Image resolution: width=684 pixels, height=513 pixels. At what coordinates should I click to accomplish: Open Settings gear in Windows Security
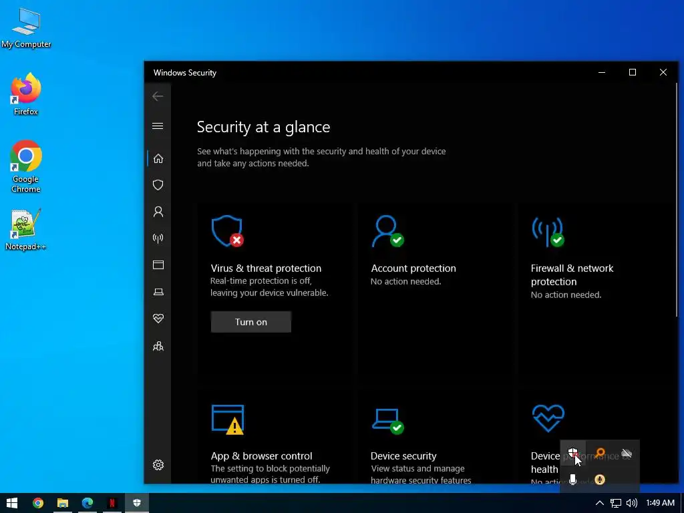tap(158, 465)
